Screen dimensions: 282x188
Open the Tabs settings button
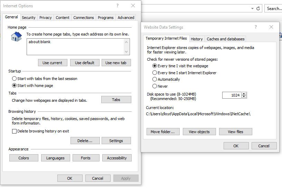pyautogui.click(x=116, y=100)
